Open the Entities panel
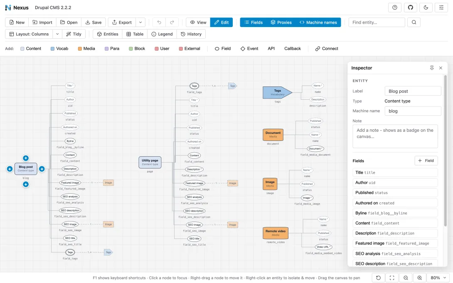 tap(108, 34)
